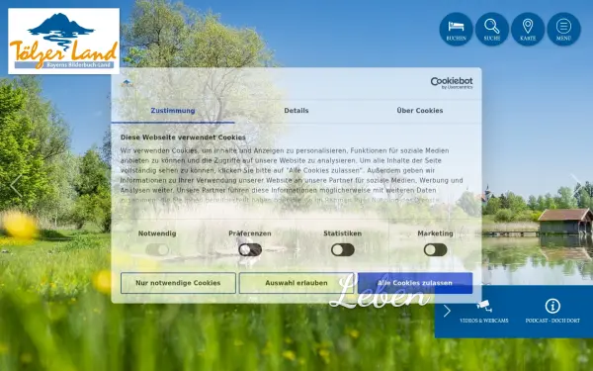Open the Buchen booking icon
The image size is (593, 371).
tap(456, 29)
